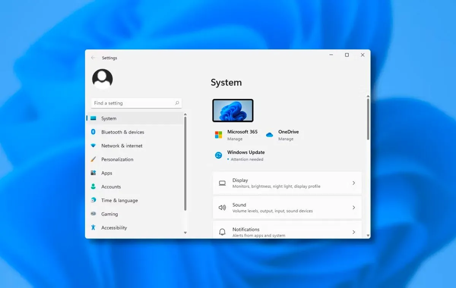Click the OneDrive cloud icon
The width and height of the screenshot is (456, 288).
point(269,135)
